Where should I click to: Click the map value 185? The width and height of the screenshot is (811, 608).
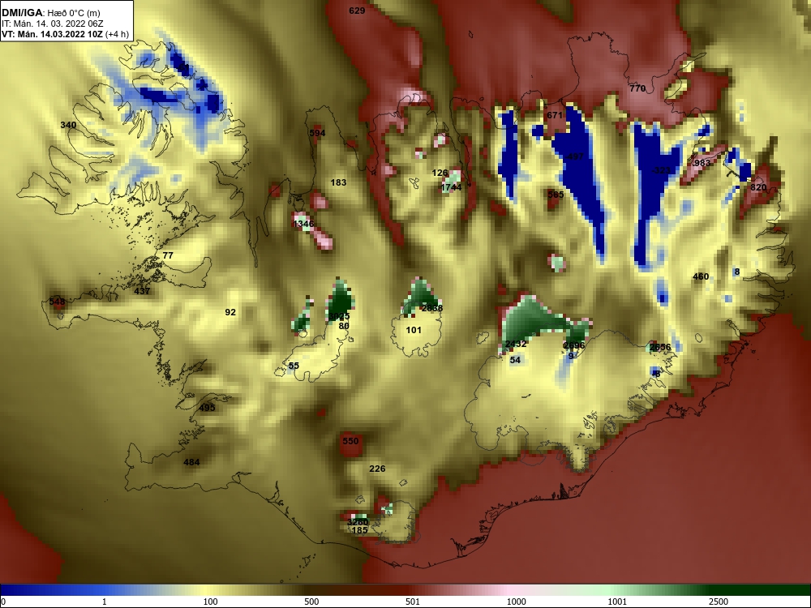359,530
